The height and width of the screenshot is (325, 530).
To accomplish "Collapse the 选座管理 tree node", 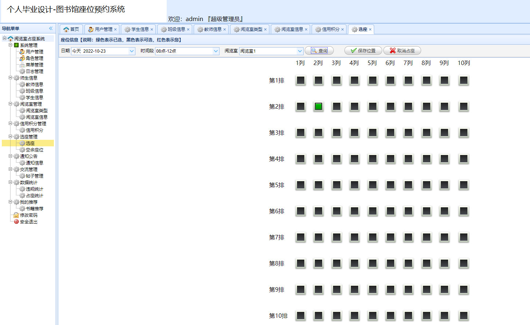I will [11, 137].
